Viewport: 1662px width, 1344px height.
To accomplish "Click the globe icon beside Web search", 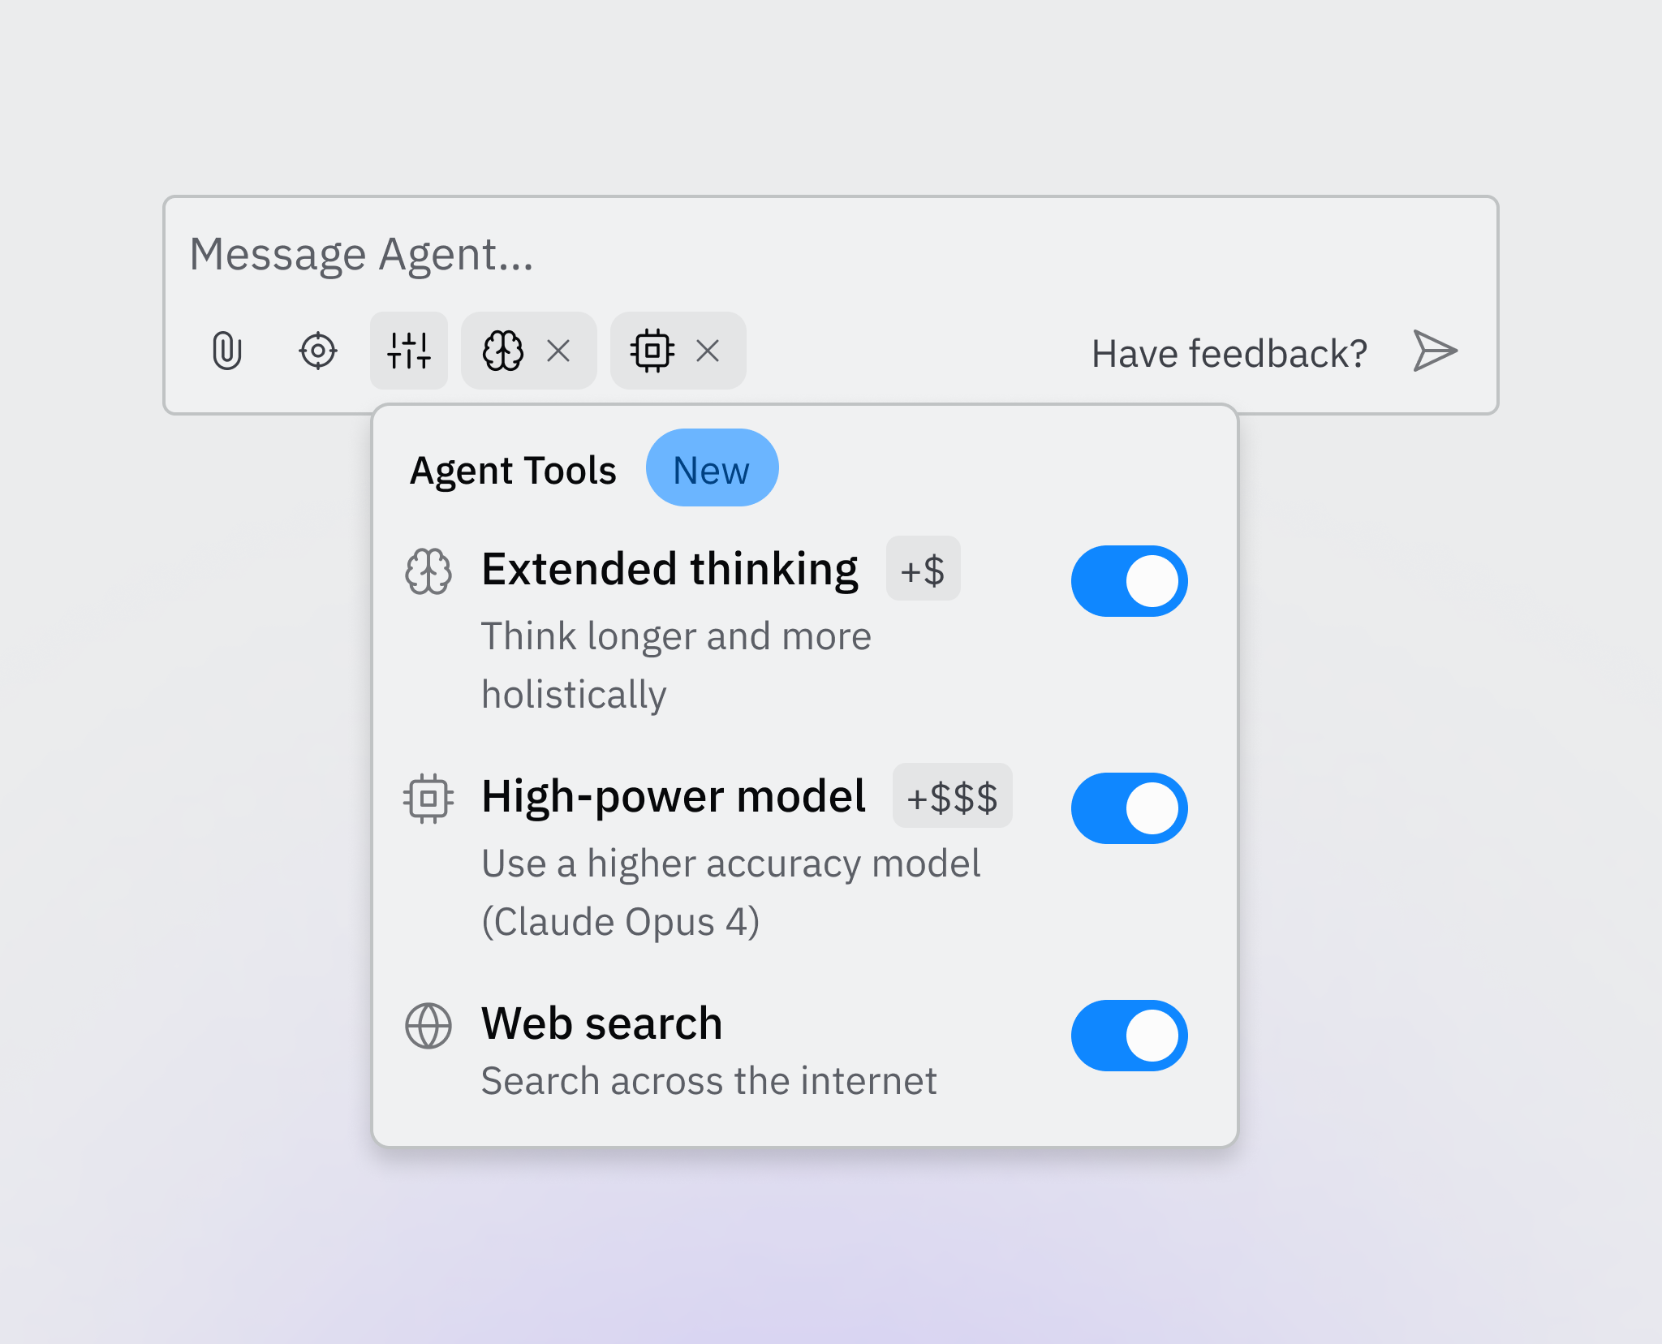I will click(428, 1026).
